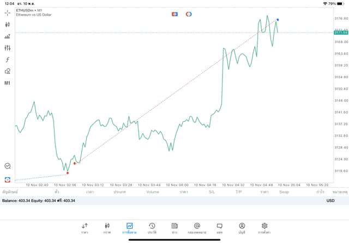Viewport: 349px width, 243px height.
Task: Open the news (ข่าว) tab
Action: [x=174, y=228]
